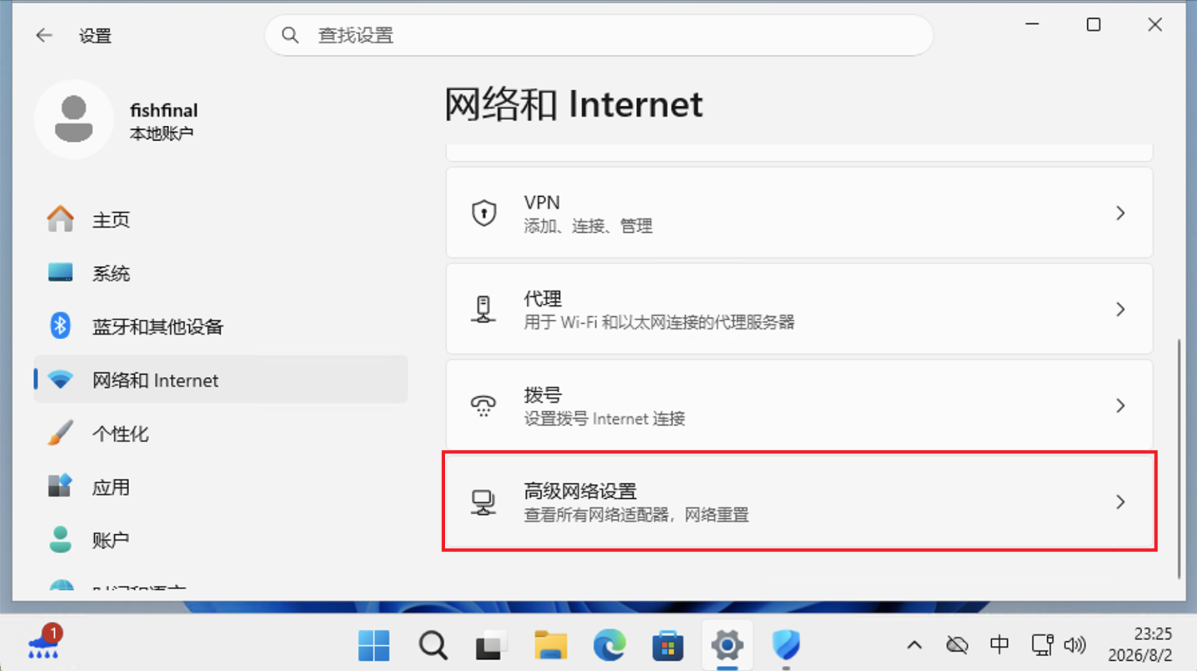Click the 拨号 telephone icon
The image size is (1197, 671).
pyautogui.click(x=483, y=406)
